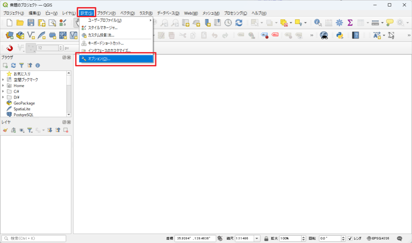Click the 検索 locator search field
This screenshot has height=243, width=412.
coord(36,238)
